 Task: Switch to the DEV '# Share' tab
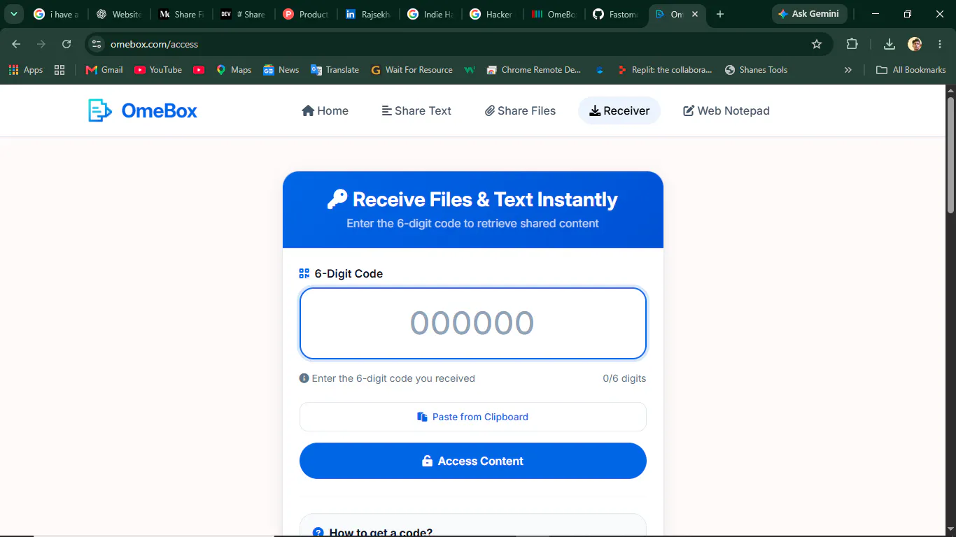[244, 14]
